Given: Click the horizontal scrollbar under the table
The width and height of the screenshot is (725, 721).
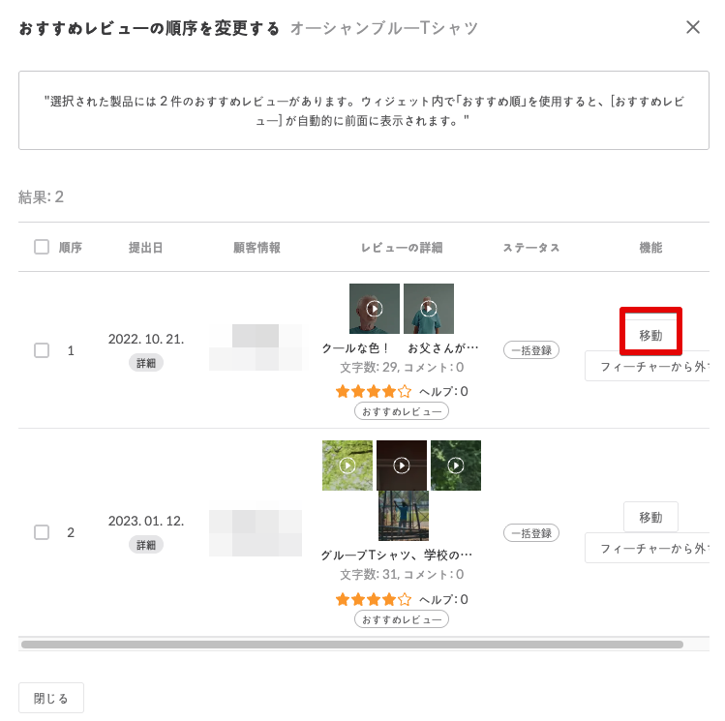Looking at the screenshot, I should point(352,644).
